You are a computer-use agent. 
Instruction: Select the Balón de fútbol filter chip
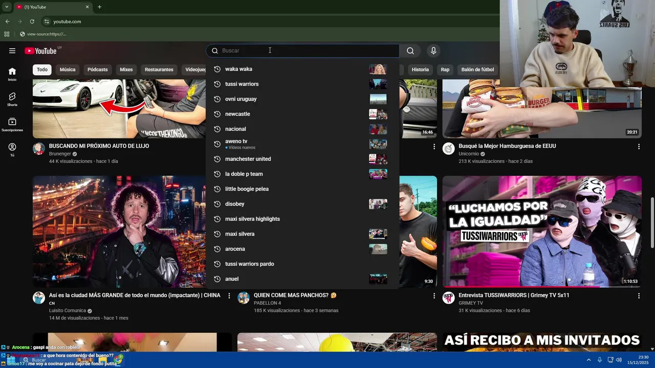477,70
